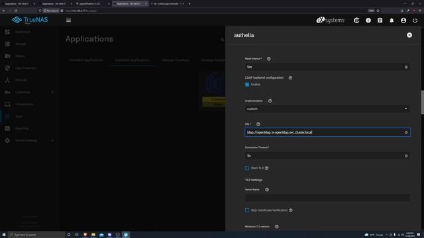This screenshot has width=424, height=238.
Task: Click the browser reload button
Action: 16,11
